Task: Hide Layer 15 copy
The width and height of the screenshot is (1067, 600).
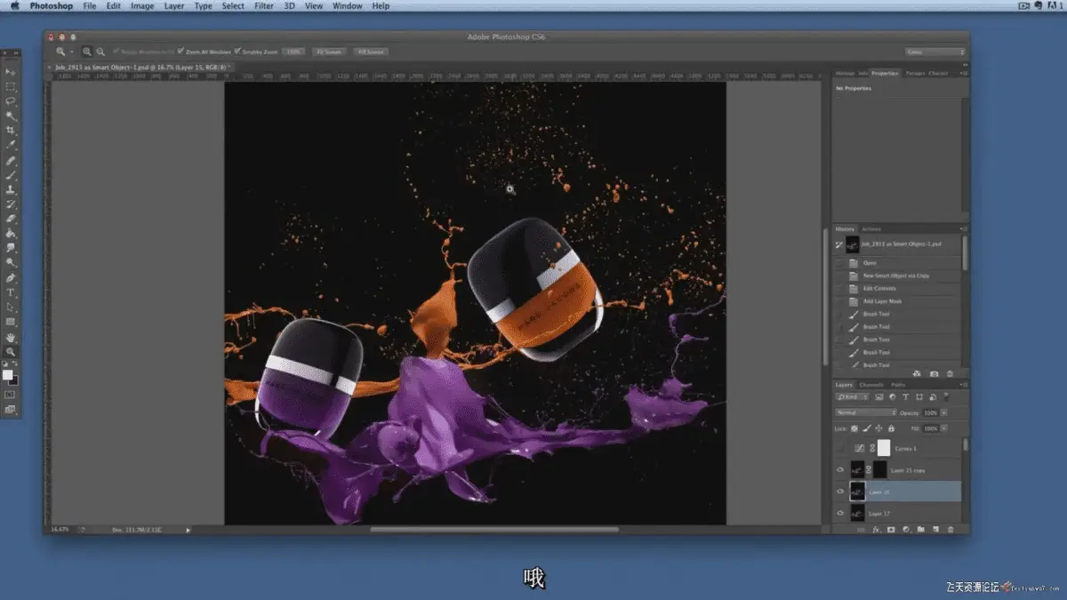Action: (840, 469)
